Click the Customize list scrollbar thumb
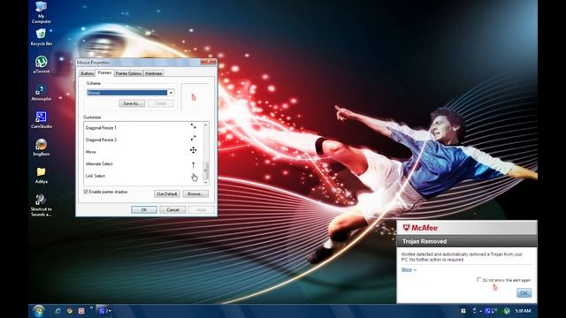 click(x=206, y=170)
